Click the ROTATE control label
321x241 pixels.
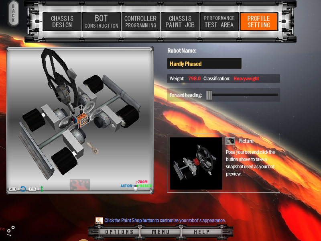[x=146, y=186]
